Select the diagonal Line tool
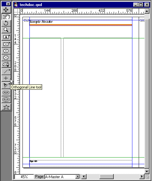 pyautogui.click(x=6, y=72)
